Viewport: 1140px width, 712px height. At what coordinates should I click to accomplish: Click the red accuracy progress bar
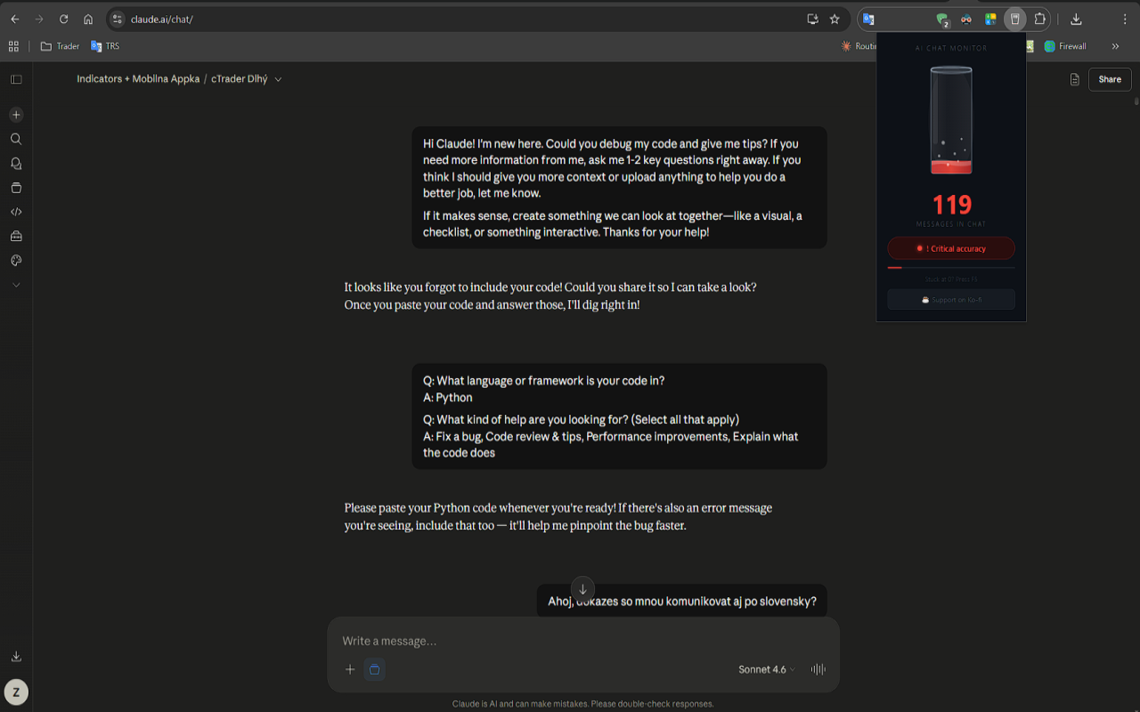951,267
